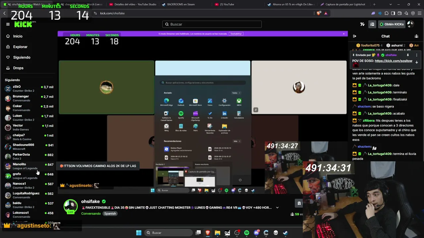Screen dimensions: 424x238
Task: Click the Conversando category link
Action: tap(91, 214)
